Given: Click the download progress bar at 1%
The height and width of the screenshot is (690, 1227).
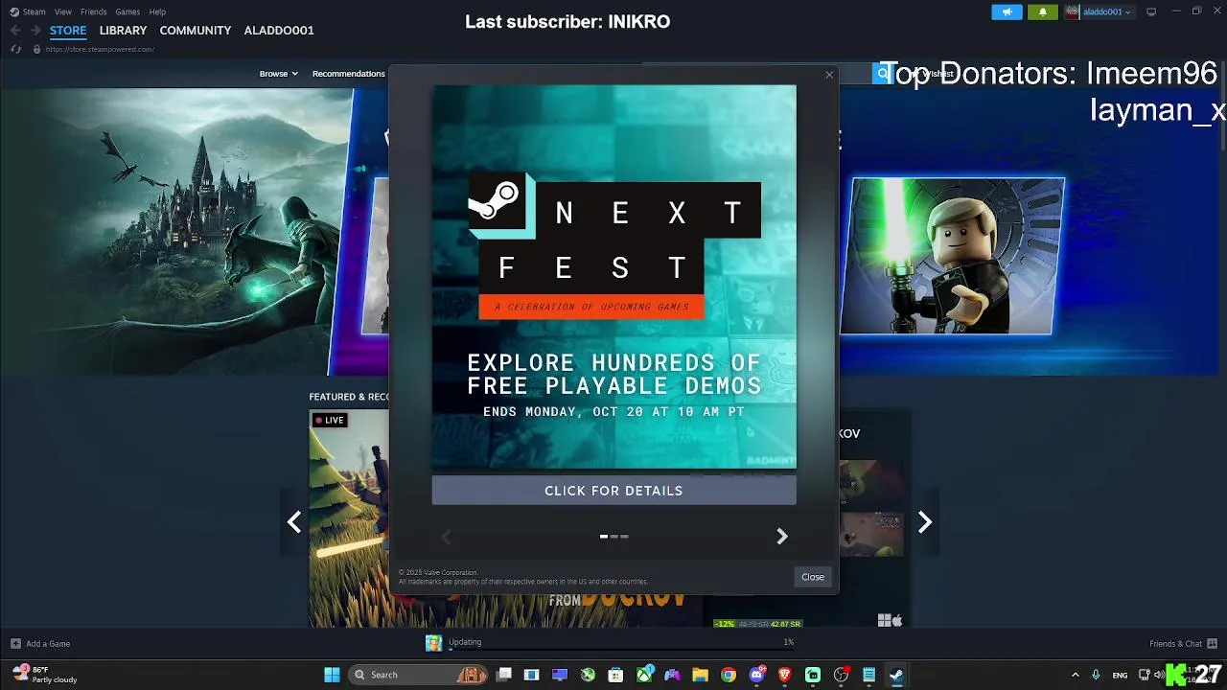Looking at the screenshot, I should [621, 649].
